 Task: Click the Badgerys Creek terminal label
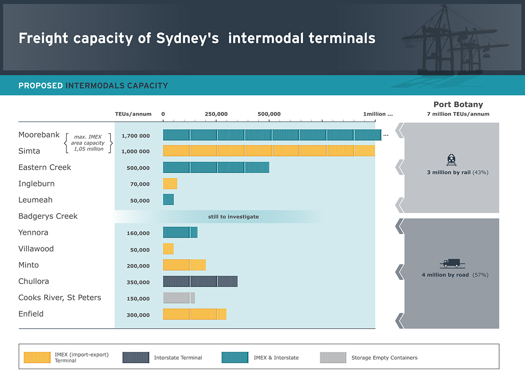point(48,216)
